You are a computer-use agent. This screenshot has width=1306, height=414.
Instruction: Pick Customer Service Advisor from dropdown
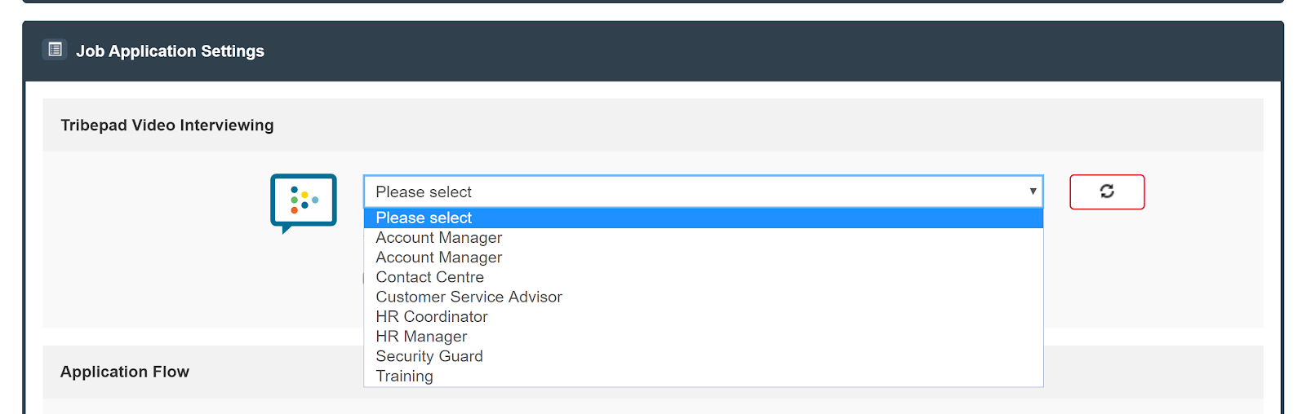(x=703, y=297)
